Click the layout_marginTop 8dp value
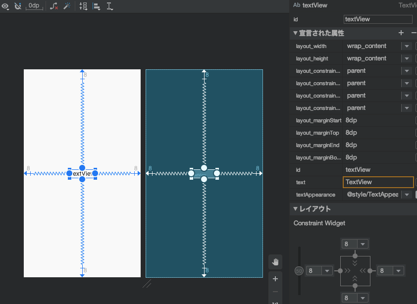This screenshot has width=417, height=304. [x=351, y=133]
